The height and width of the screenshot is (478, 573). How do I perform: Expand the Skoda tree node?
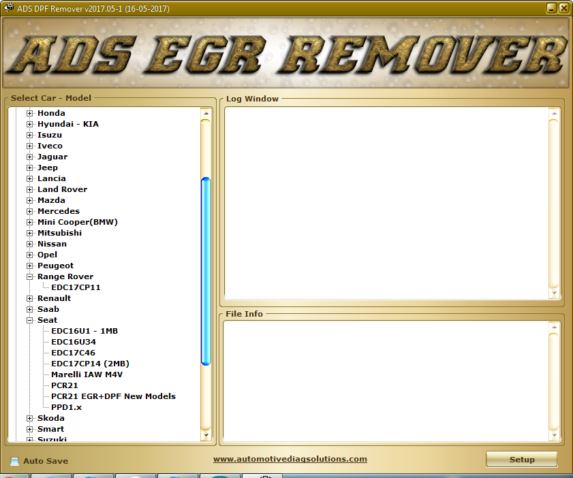point(29,418)
